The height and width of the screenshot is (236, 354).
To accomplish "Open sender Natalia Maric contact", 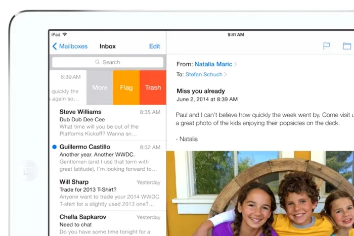I will click(x=213, y=64).
